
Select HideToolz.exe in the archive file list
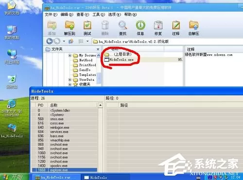point(119,60)
